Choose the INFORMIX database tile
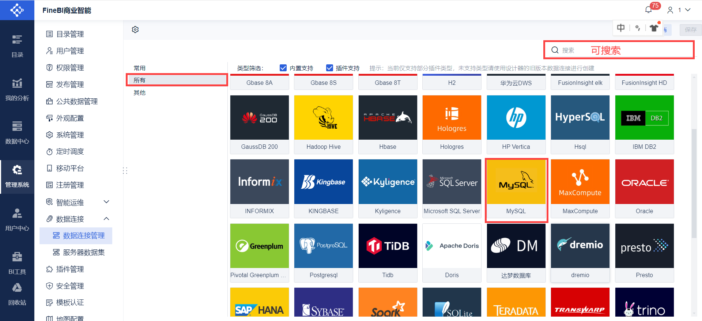The image size is (702, 321). [260, 189]
